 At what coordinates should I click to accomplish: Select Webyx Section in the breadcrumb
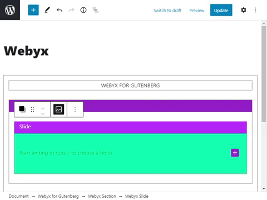(102, 196)
